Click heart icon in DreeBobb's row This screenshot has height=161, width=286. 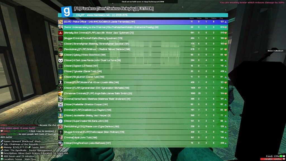pos(226,110)
